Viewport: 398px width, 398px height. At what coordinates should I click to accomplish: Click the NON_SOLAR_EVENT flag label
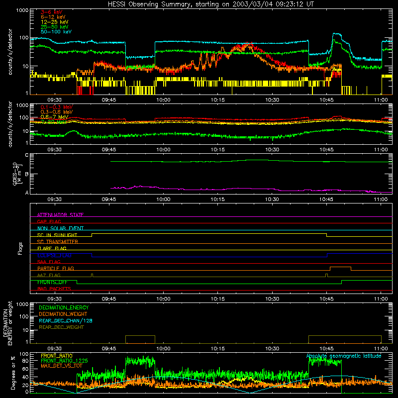pyautogui.click(x=60, y=228)
